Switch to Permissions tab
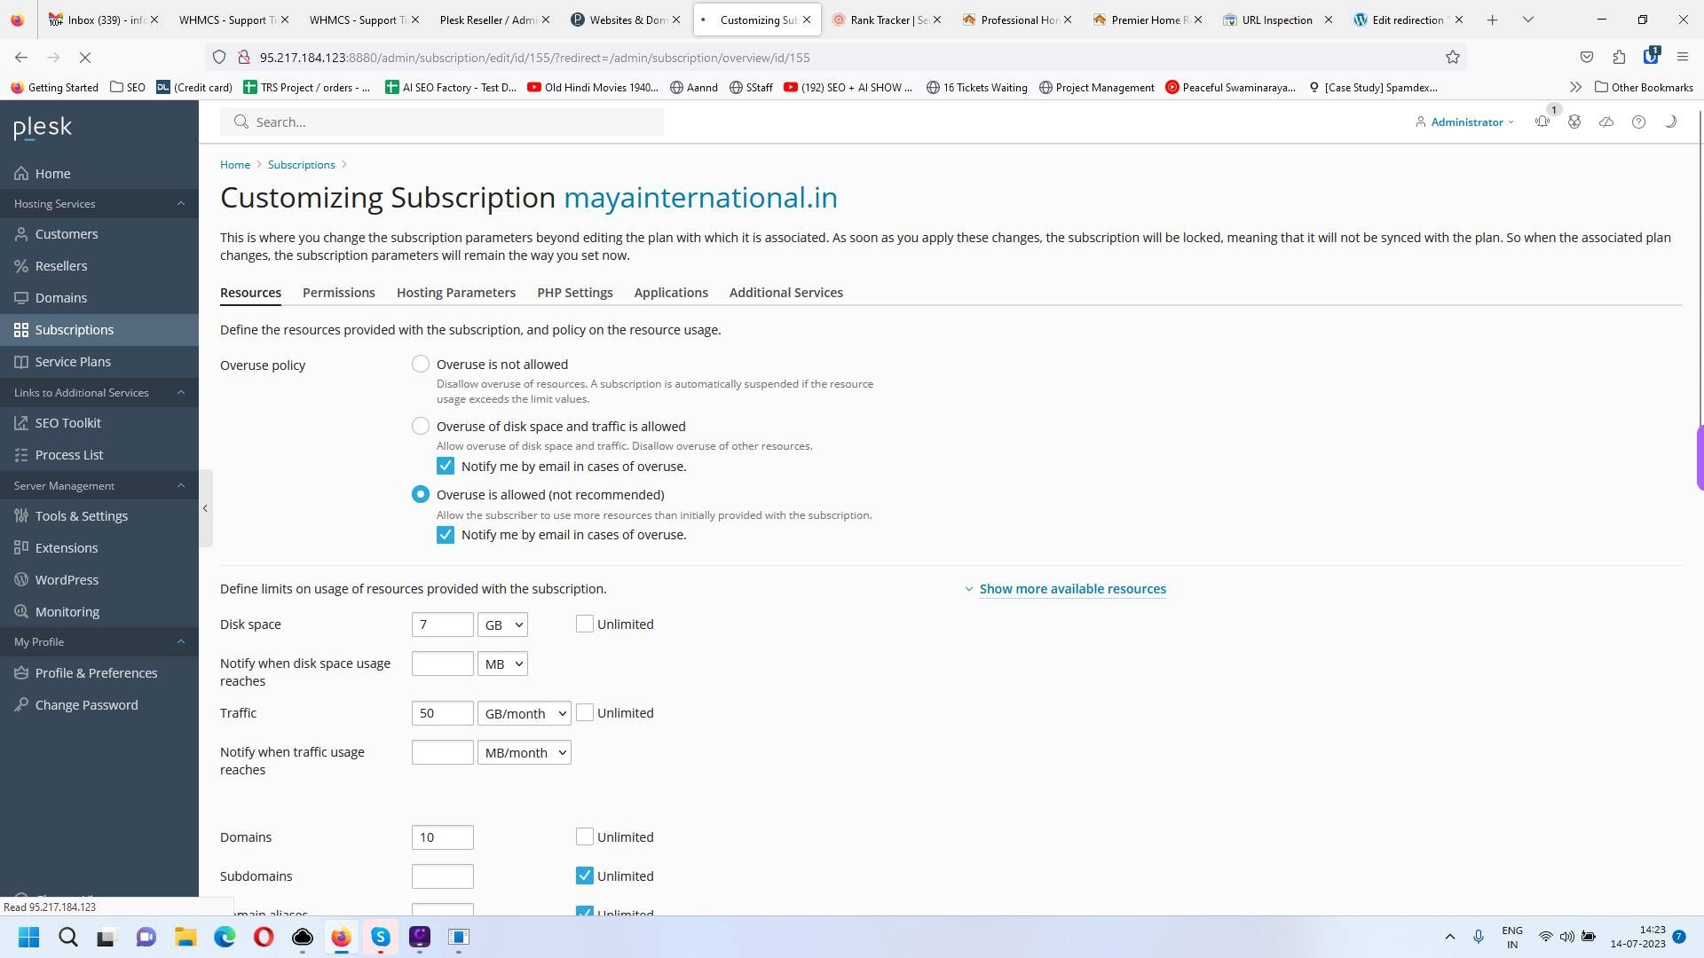The image size is (1704, 958). coord(338,293)
